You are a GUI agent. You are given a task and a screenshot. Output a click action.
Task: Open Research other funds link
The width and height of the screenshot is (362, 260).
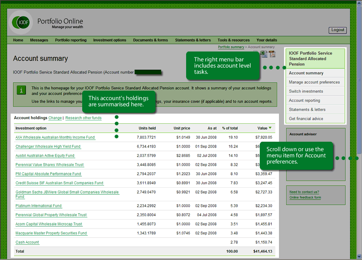point(83,118)
